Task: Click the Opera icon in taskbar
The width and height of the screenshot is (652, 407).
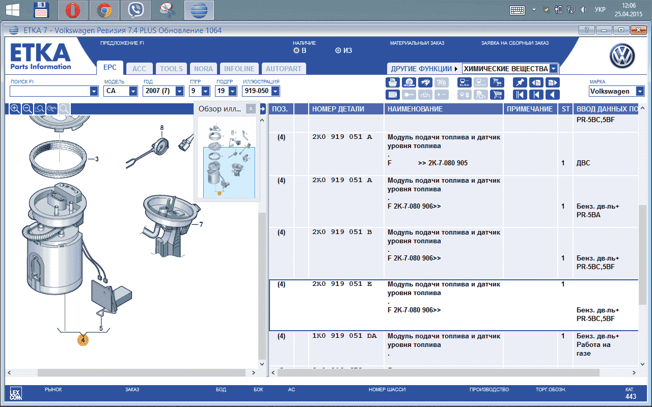Action: (73, 10)
